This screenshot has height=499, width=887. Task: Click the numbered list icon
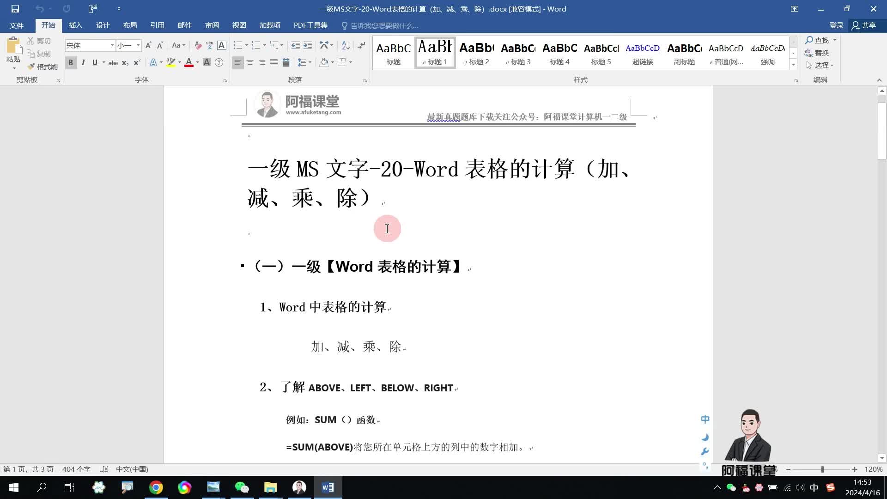[x=255, y=45]
